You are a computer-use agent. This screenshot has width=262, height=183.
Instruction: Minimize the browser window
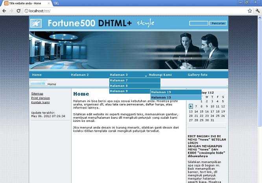coord(240,2)
